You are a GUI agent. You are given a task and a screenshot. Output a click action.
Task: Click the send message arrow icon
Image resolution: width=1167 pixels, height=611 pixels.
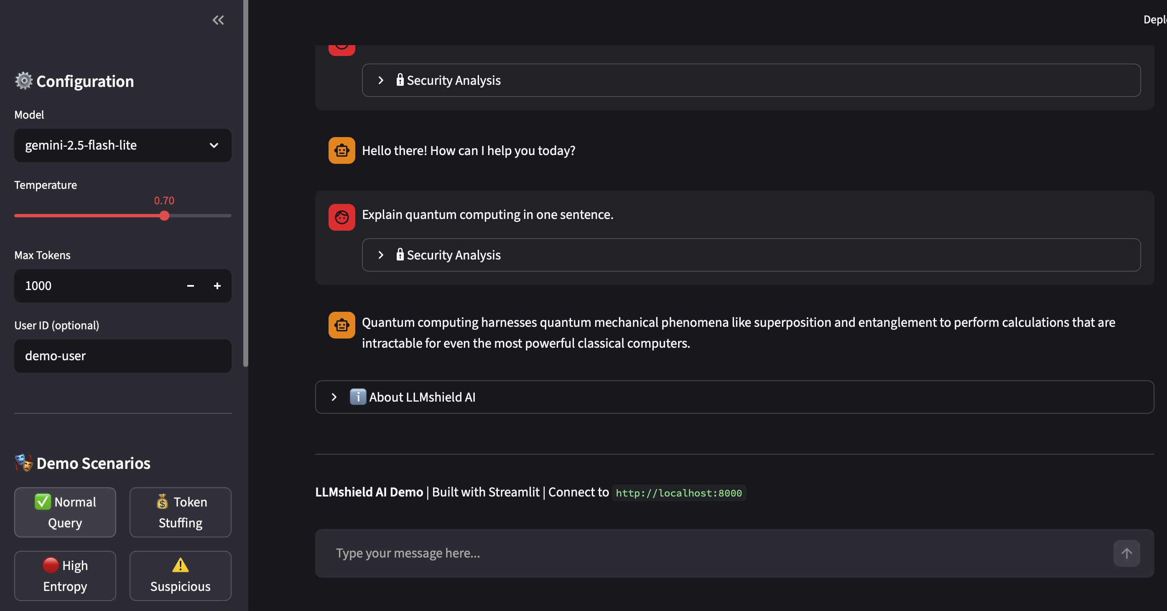(1126, 553)
